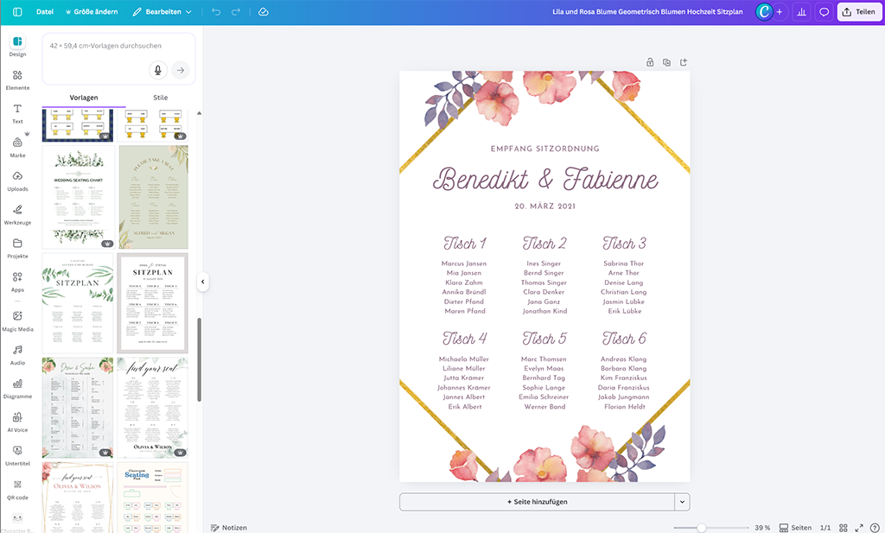Select the Wedding Seating Chart greenery template
The width and height of the screenshot is (885, 533).
pos(79,197)
